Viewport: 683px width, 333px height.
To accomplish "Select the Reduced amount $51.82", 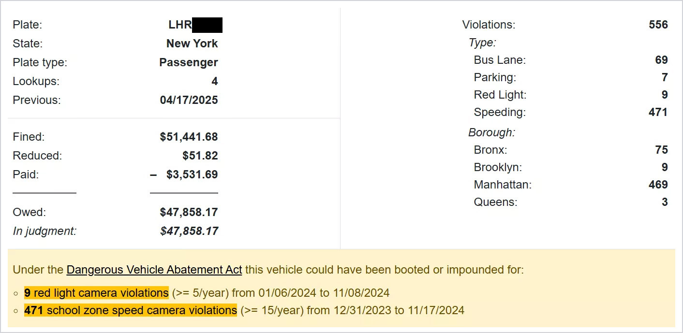I will point(200,156).
